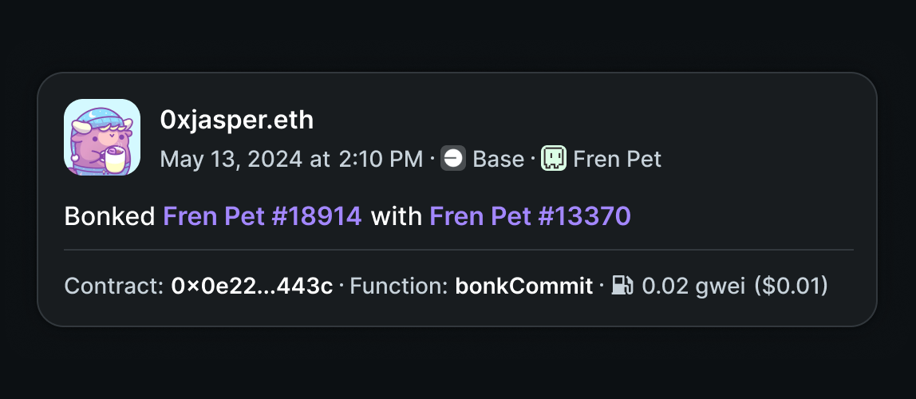Click the 2:10 PM time text
This screenshot has height=399, width=916.
pos(381,159)
